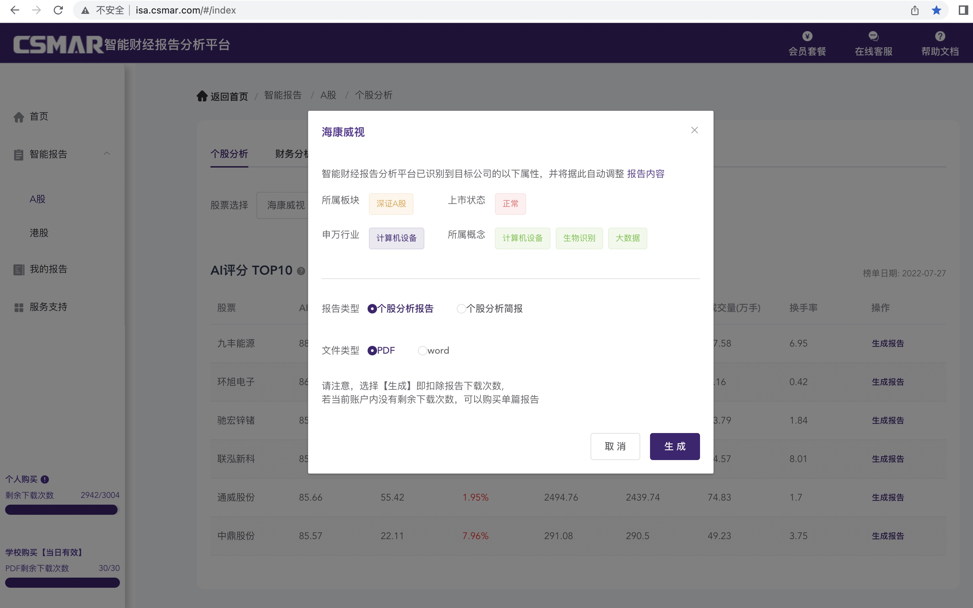Viewport: 973px width, 608px height.
Task: Reload the page with the refresh icon
Action: 58,10
